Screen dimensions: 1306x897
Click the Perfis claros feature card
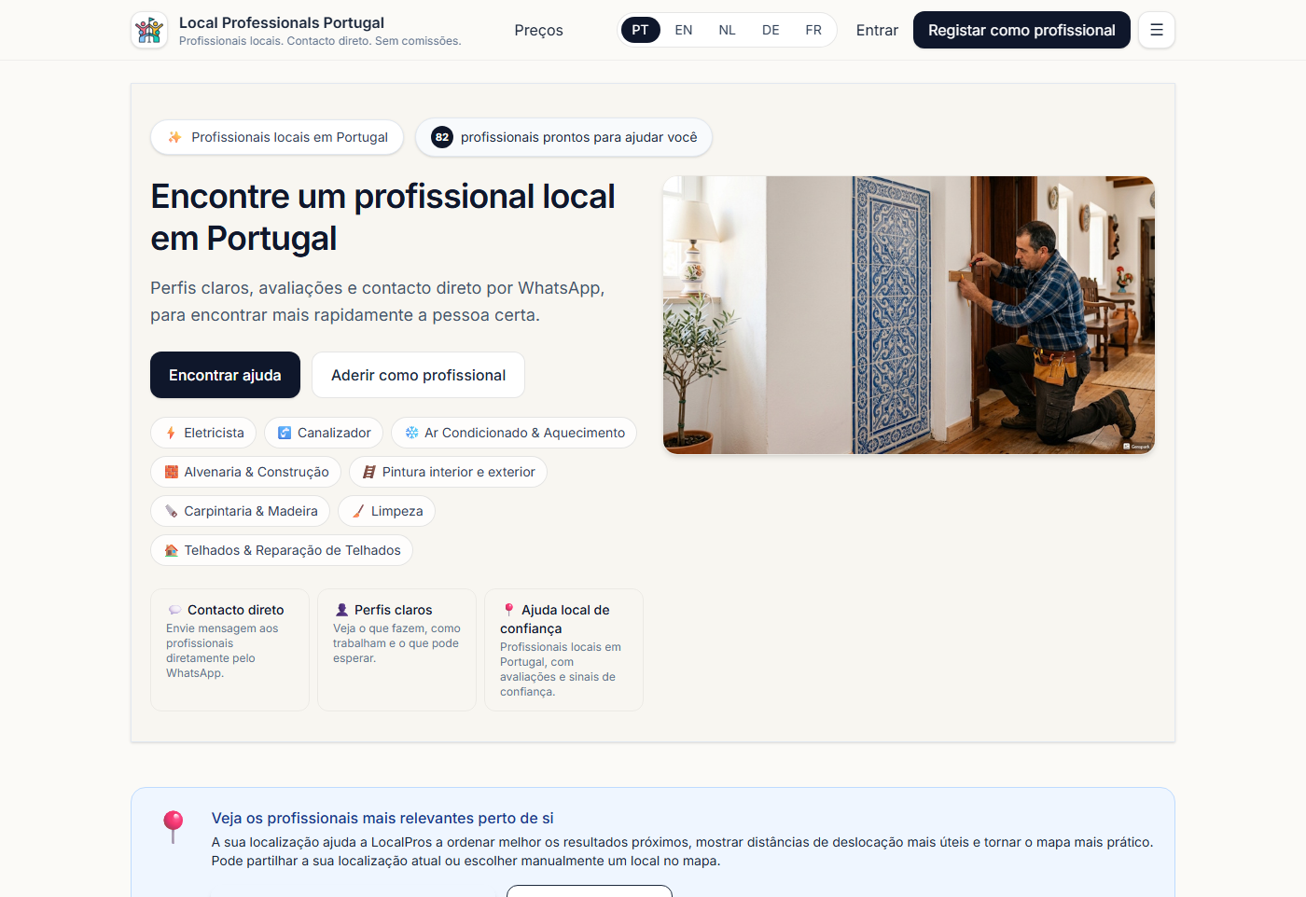[396, 650]
